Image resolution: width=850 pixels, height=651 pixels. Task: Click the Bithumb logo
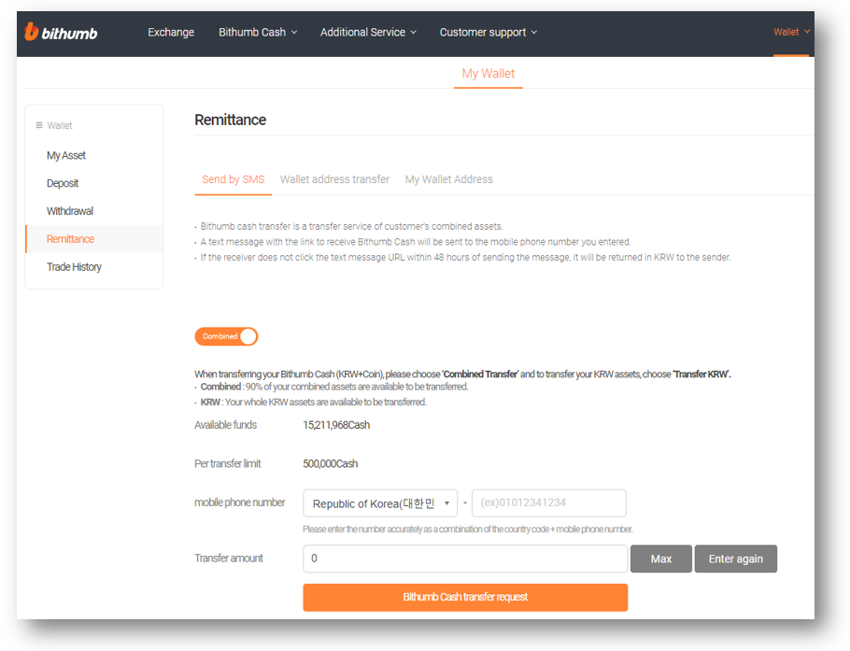(x=61, y=32)
